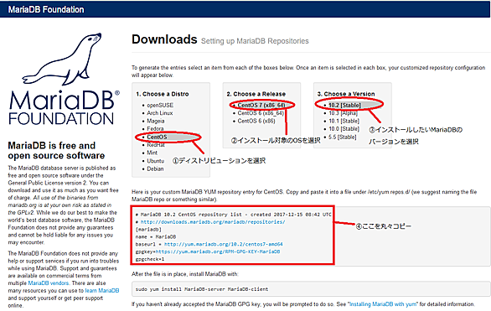Screen dimensions: 491x311
Task: Select version 10.1 [Stable]
Action: 344,121
